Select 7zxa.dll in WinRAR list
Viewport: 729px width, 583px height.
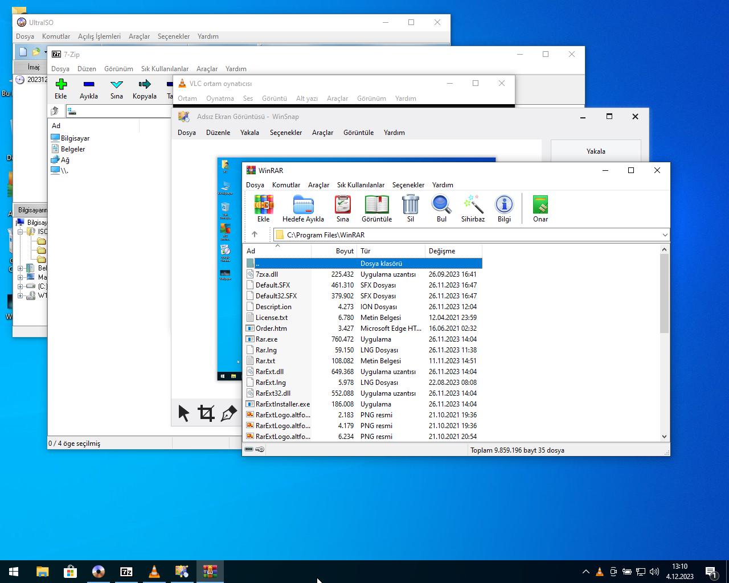pyautogui.click(x=363, y=274)
